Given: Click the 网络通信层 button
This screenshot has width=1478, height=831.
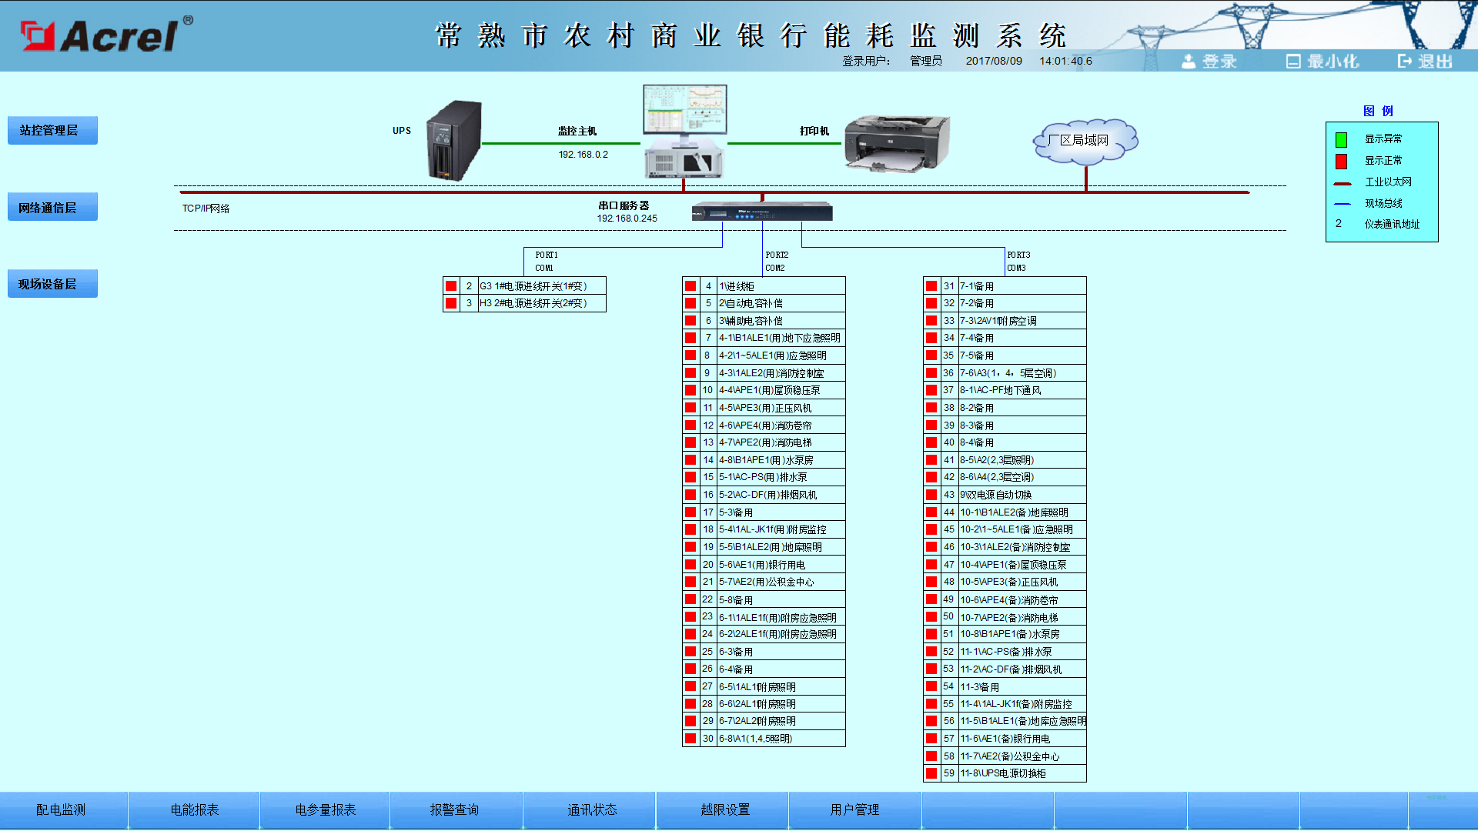Looking at the screenshot, I should pos(52,208).
